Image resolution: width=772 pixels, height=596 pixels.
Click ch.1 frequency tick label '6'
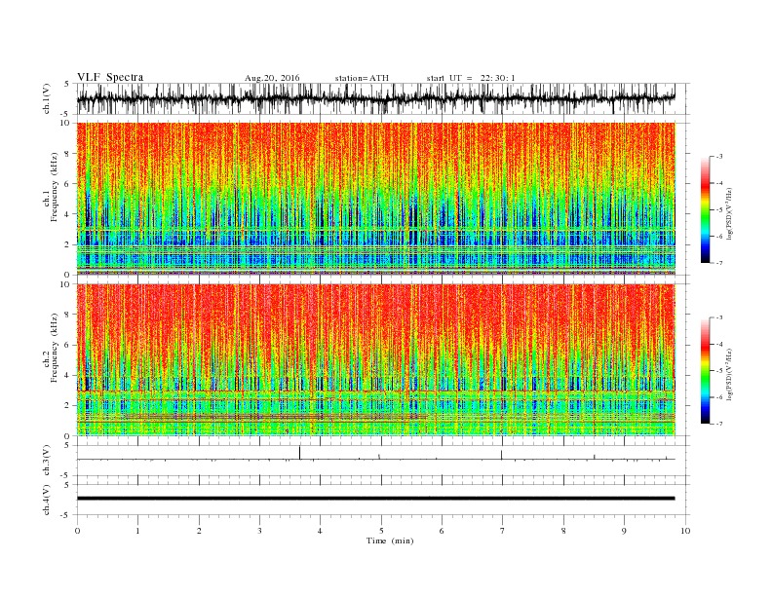(67, 184)
